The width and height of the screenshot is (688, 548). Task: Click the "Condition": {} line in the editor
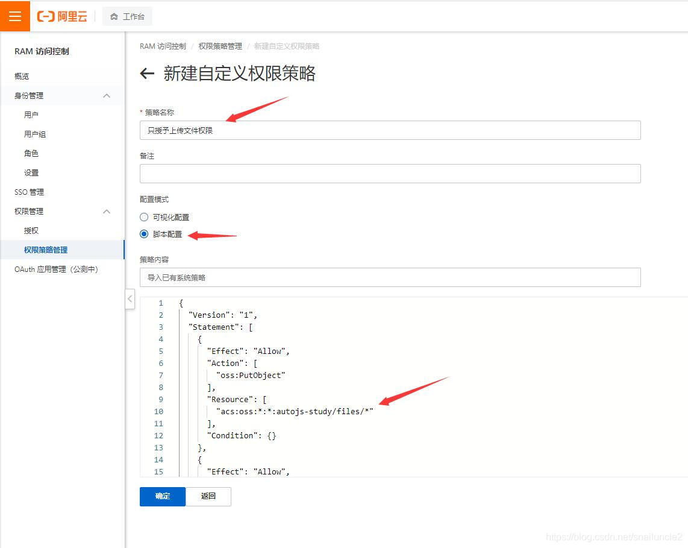pos(242,436)
